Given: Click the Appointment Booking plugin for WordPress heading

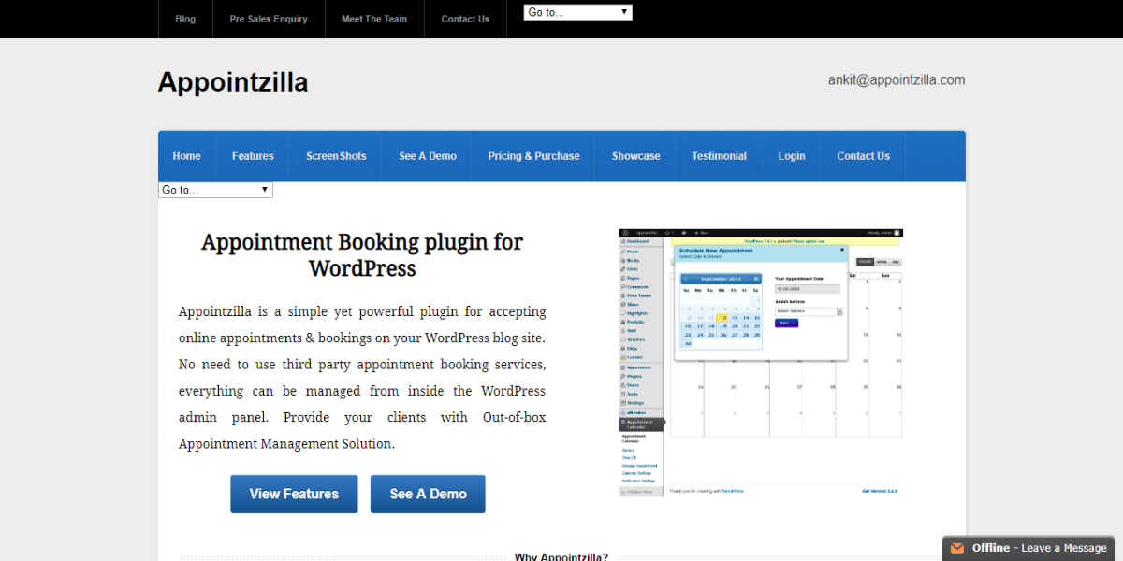Looking at the screenshot, I should coord(362,255).
